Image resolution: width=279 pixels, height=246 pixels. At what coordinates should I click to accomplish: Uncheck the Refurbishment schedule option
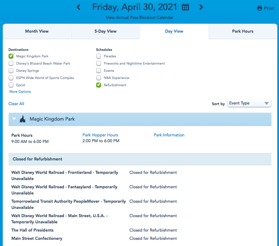pos(99,85)
